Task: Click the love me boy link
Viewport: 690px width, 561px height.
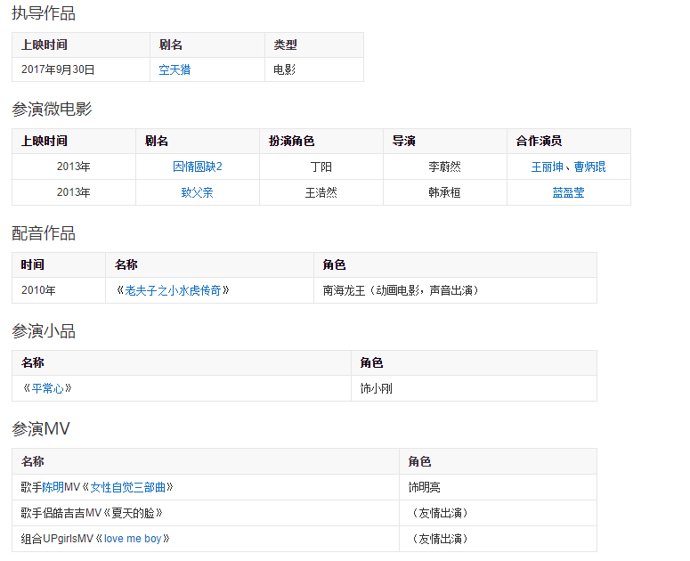Action: [x=133, y=539]
